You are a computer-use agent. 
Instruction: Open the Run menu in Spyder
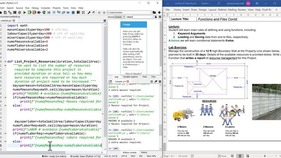tap(27, 8)
